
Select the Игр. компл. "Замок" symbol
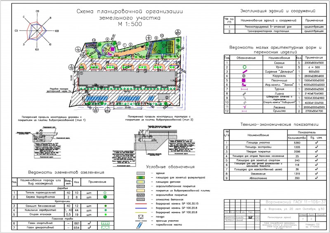[244, 85]
